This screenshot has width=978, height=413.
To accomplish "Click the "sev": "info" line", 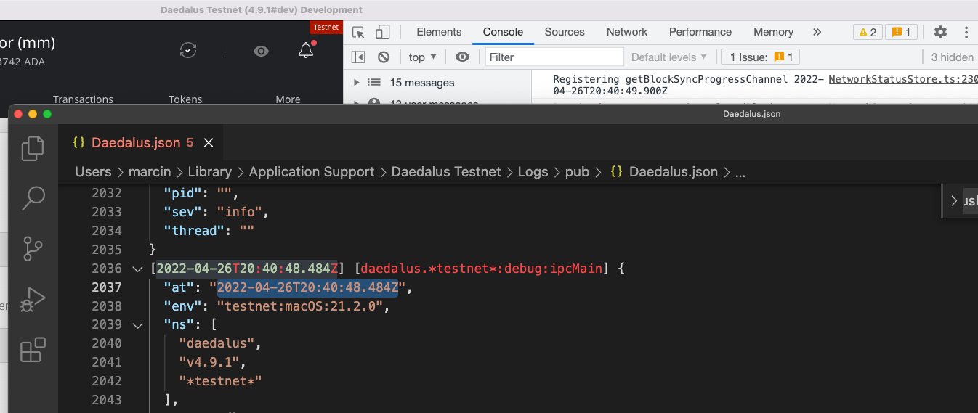I will (x=217, y=212).
